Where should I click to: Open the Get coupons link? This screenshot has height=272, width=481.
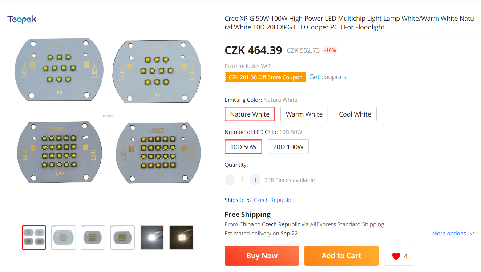pos(328,77)
